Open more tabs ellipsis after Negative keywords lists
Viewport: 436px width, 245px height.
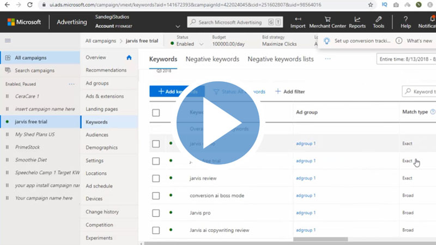328,59
